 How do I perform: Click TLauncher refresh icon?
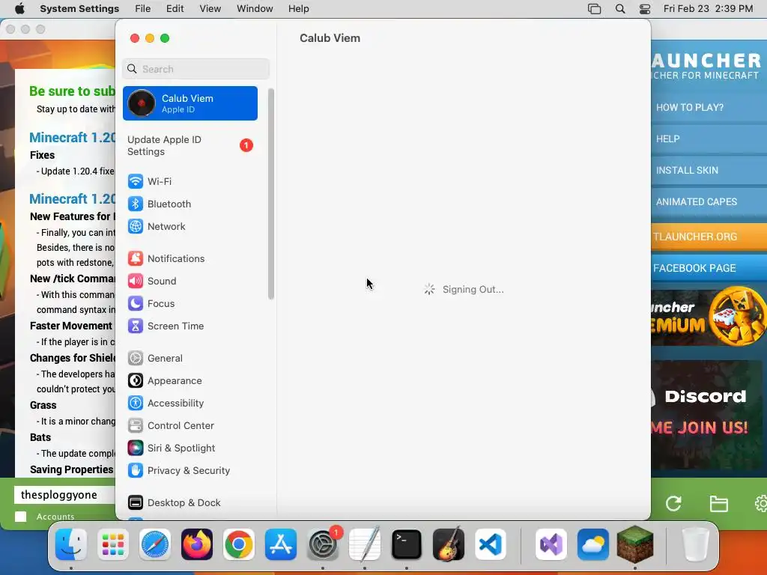pos(673,504)
